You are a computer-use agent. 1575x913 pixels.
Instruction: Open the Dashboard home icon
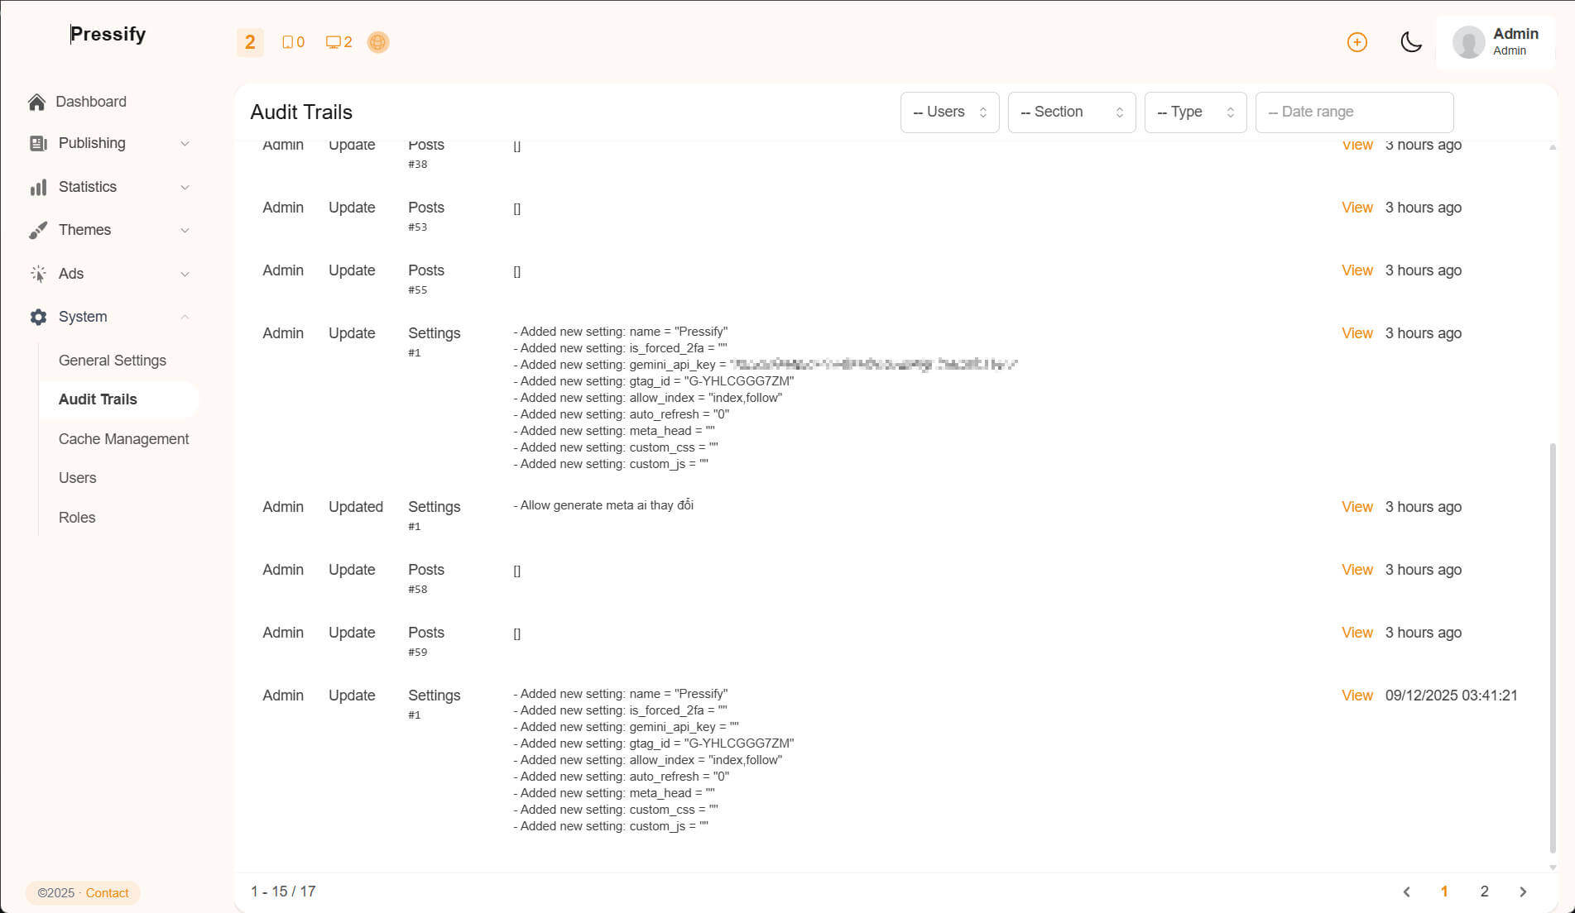click(x=37, y=102)
